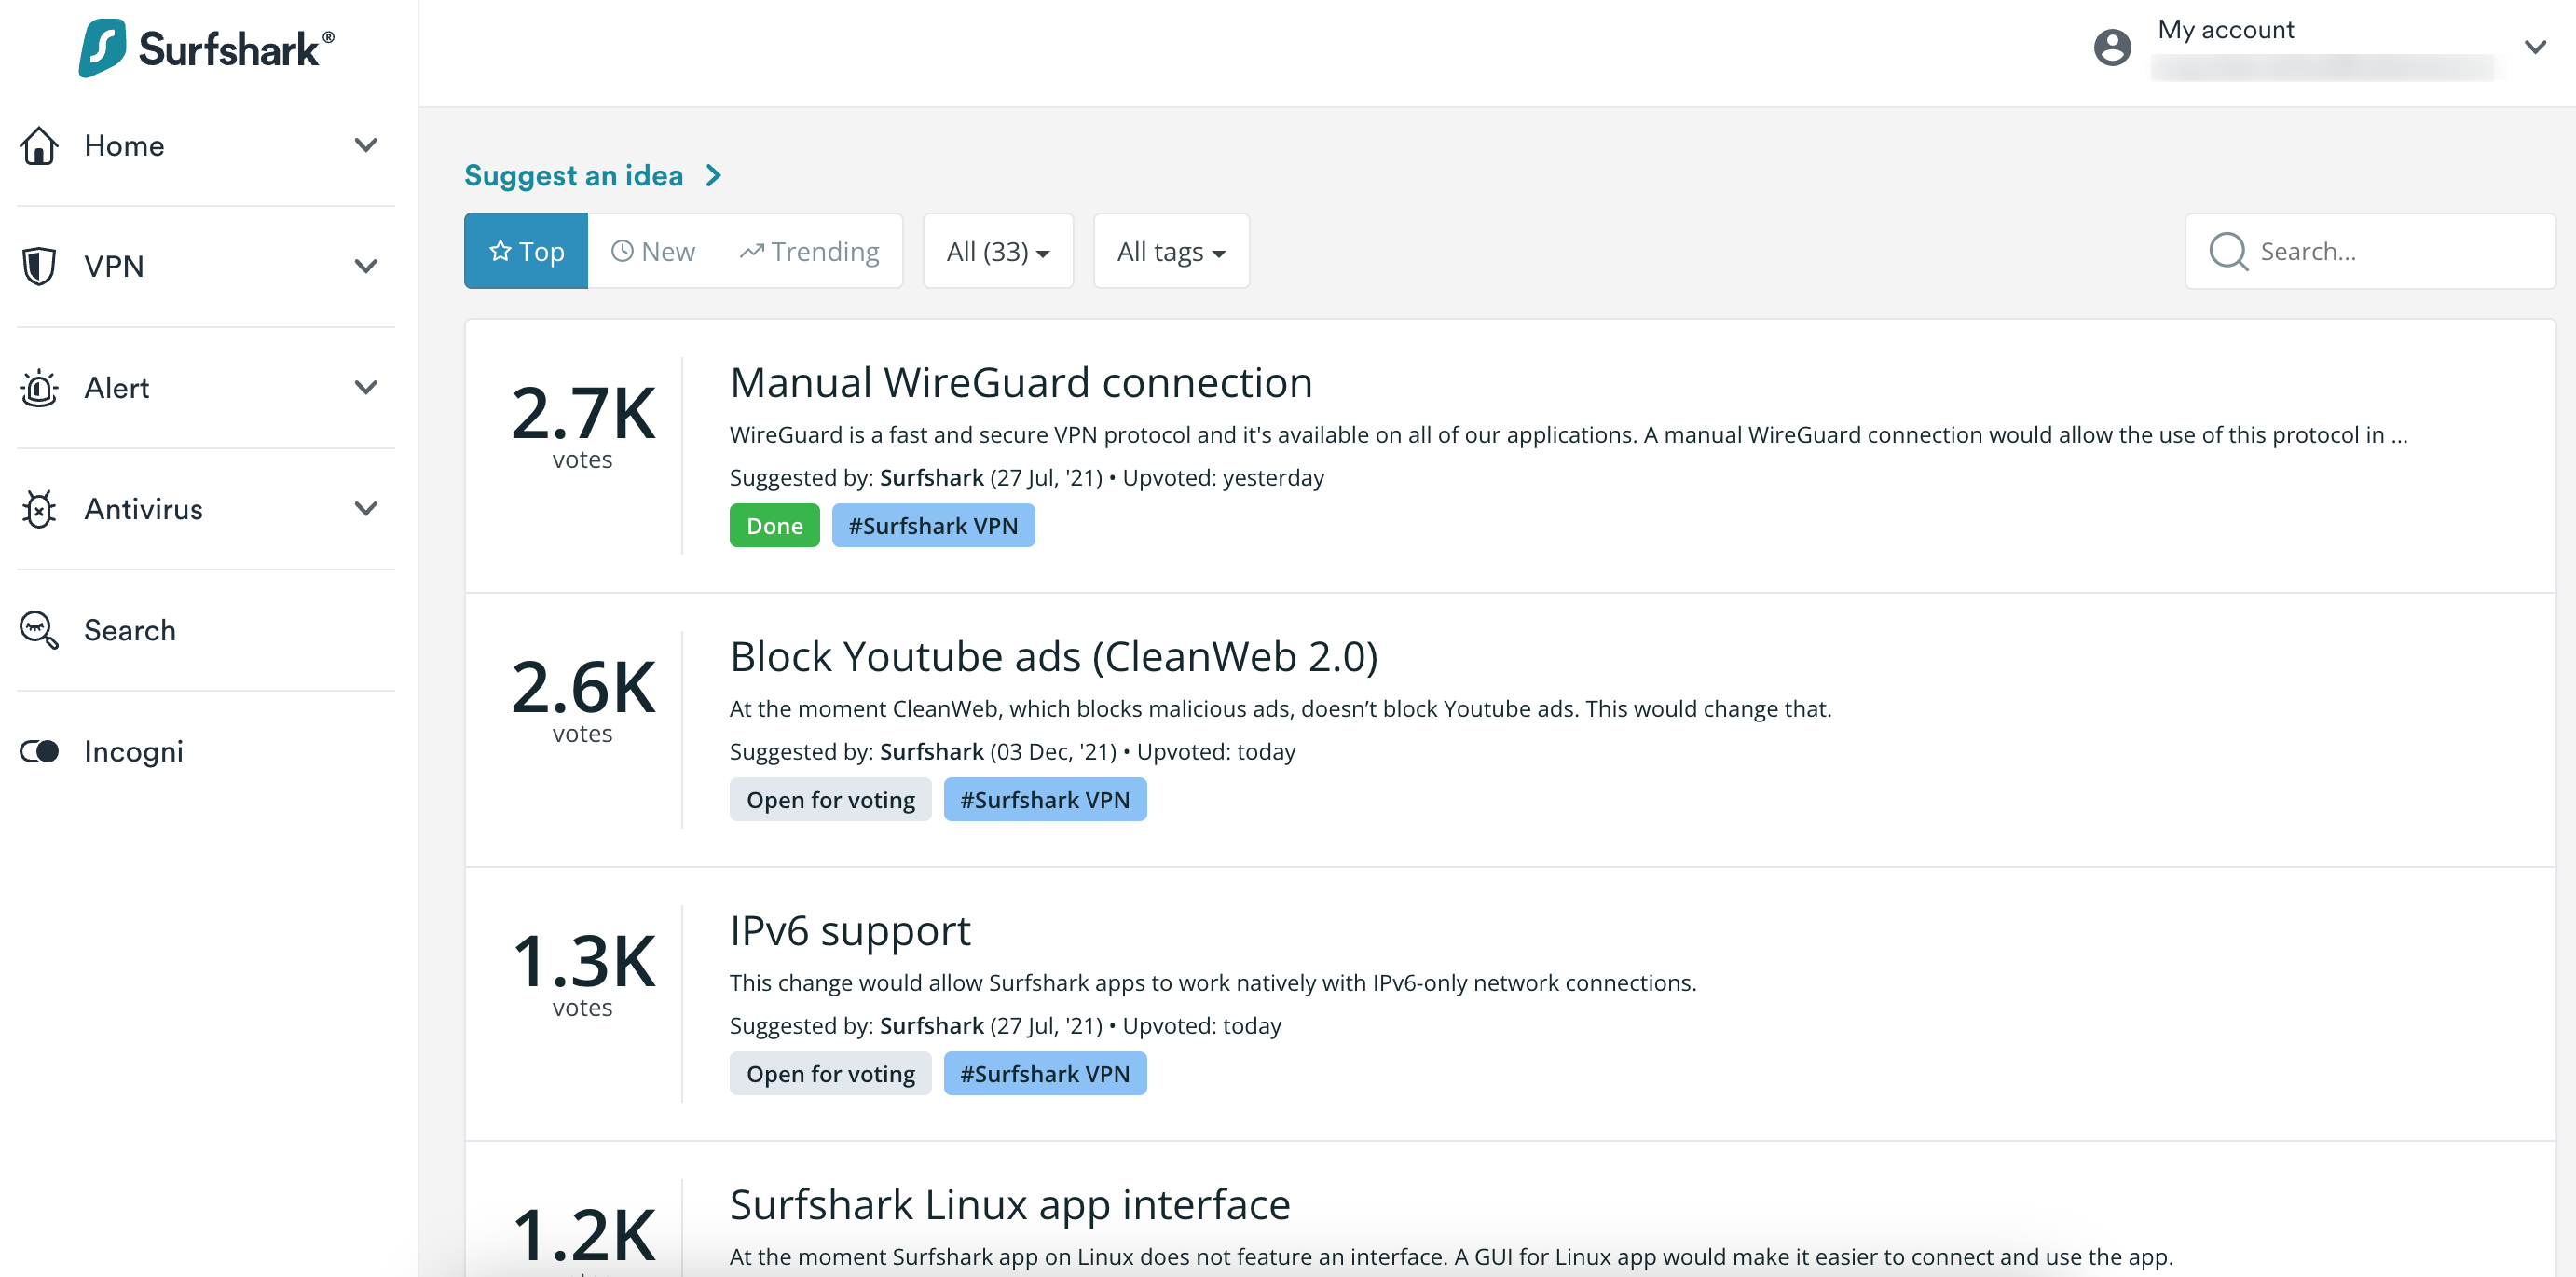Expand the Alert menu chevron
The height and width of the screenshot is (1277, 2576).
tap(366, 387)
